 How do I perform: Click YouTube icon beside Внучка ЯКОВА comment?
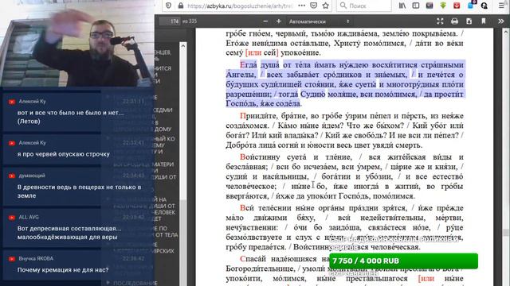click(x=12, y=259)
